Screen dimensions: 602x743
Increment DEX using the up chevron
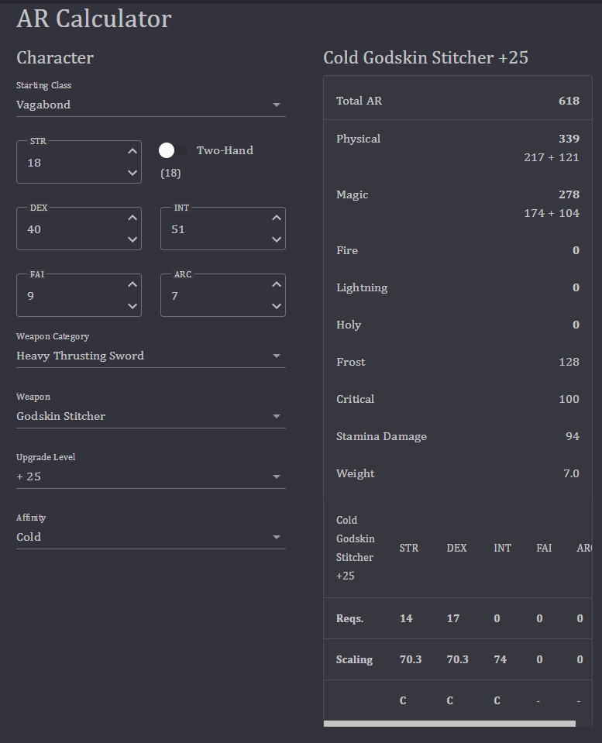point(132,218)
